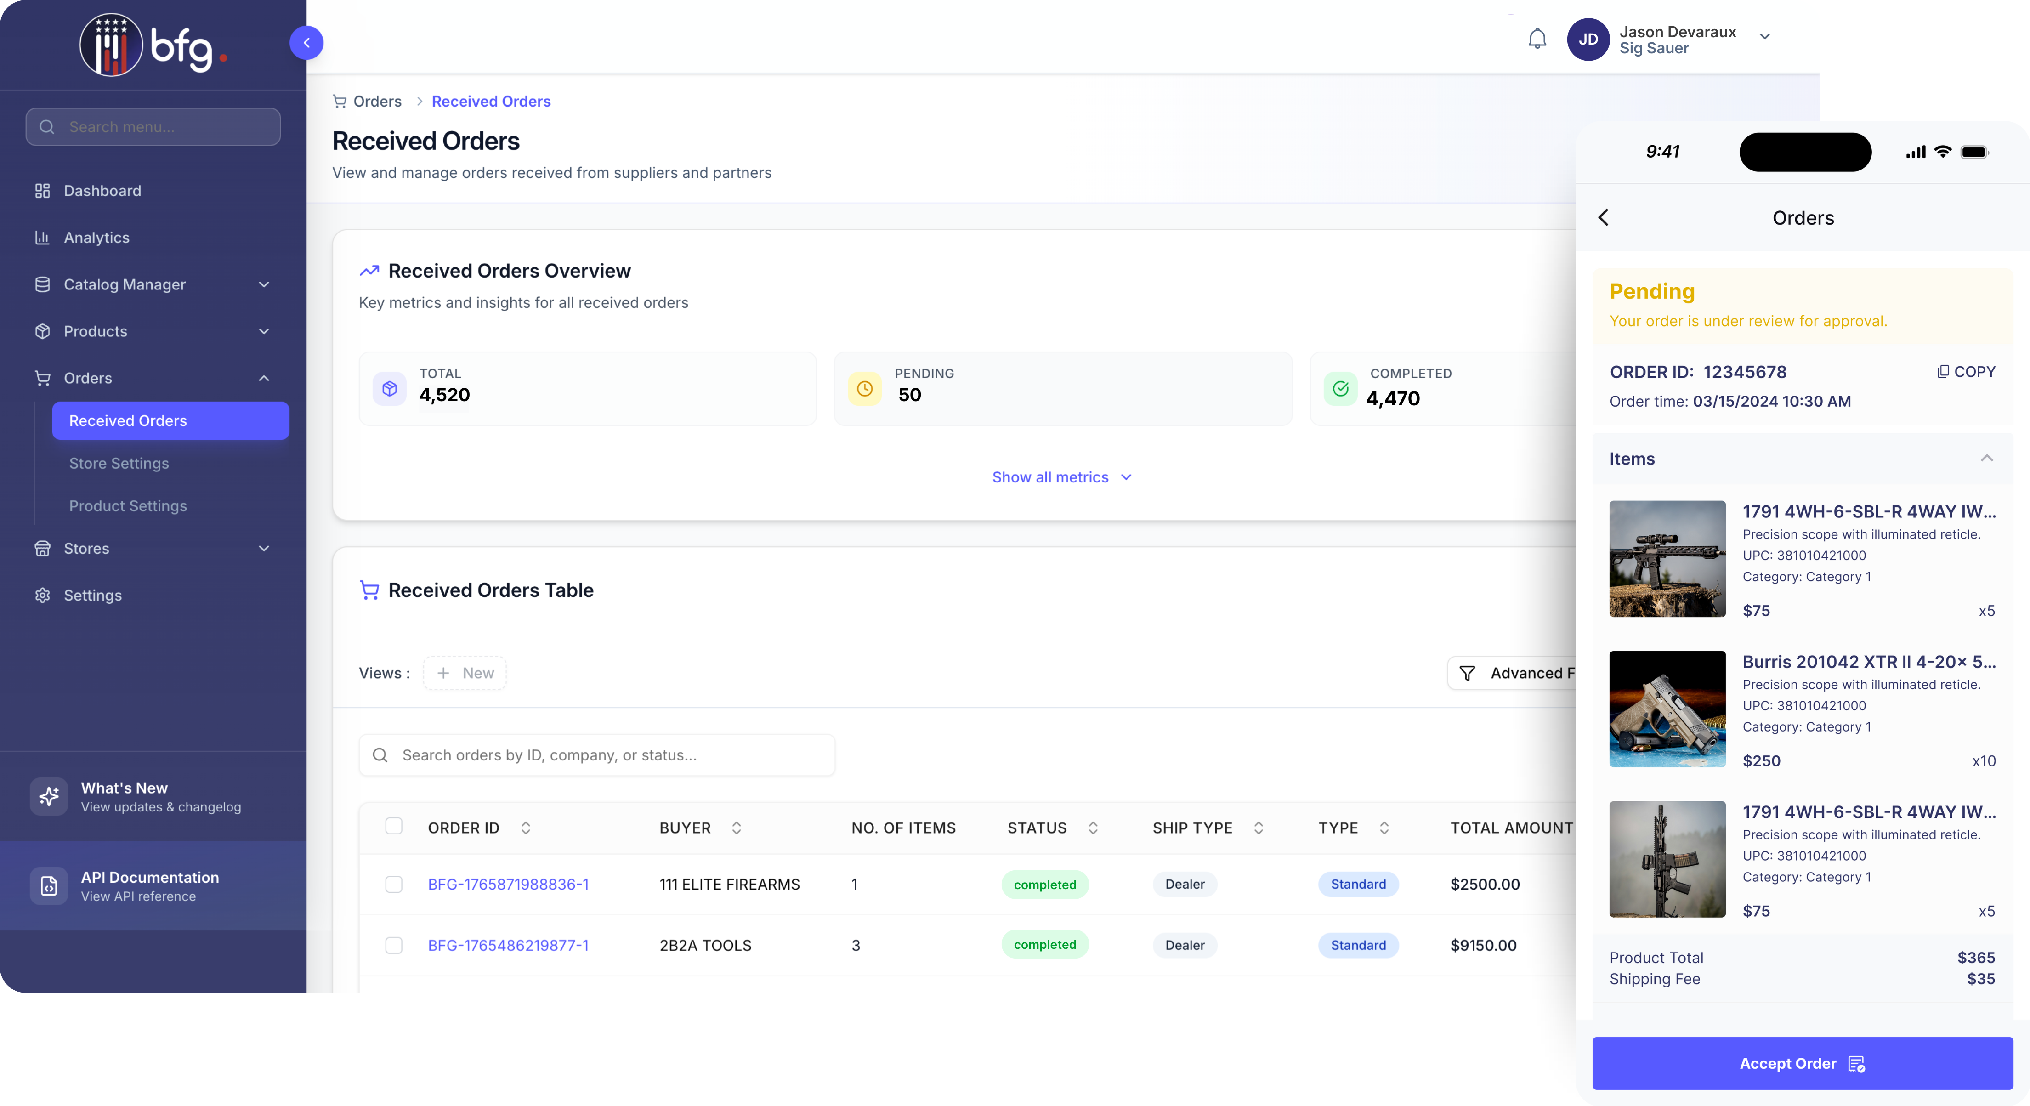The width and height of the screenshot is (2030, 1106).
Task: Collapse sidebar with the round arrow button
Action: pyautogui.click(x=306, y=43)
